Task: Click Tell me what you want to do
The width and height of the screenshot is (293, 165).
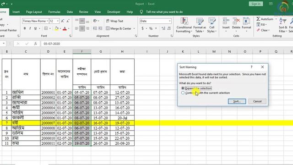Action: (x=164, y=12)
